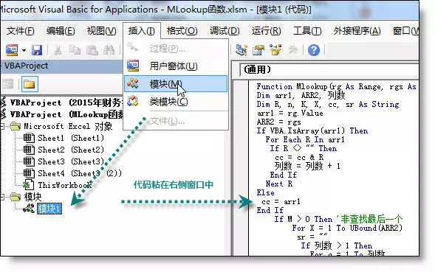Select Sheet4 (Sheet3 (2)) in tree
The height and width of the screenshot is (272, 435).
(x=80, y=173)
